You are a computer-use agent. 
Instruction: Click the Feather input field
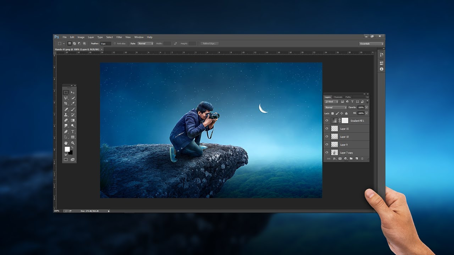click(x=106, y=43)
